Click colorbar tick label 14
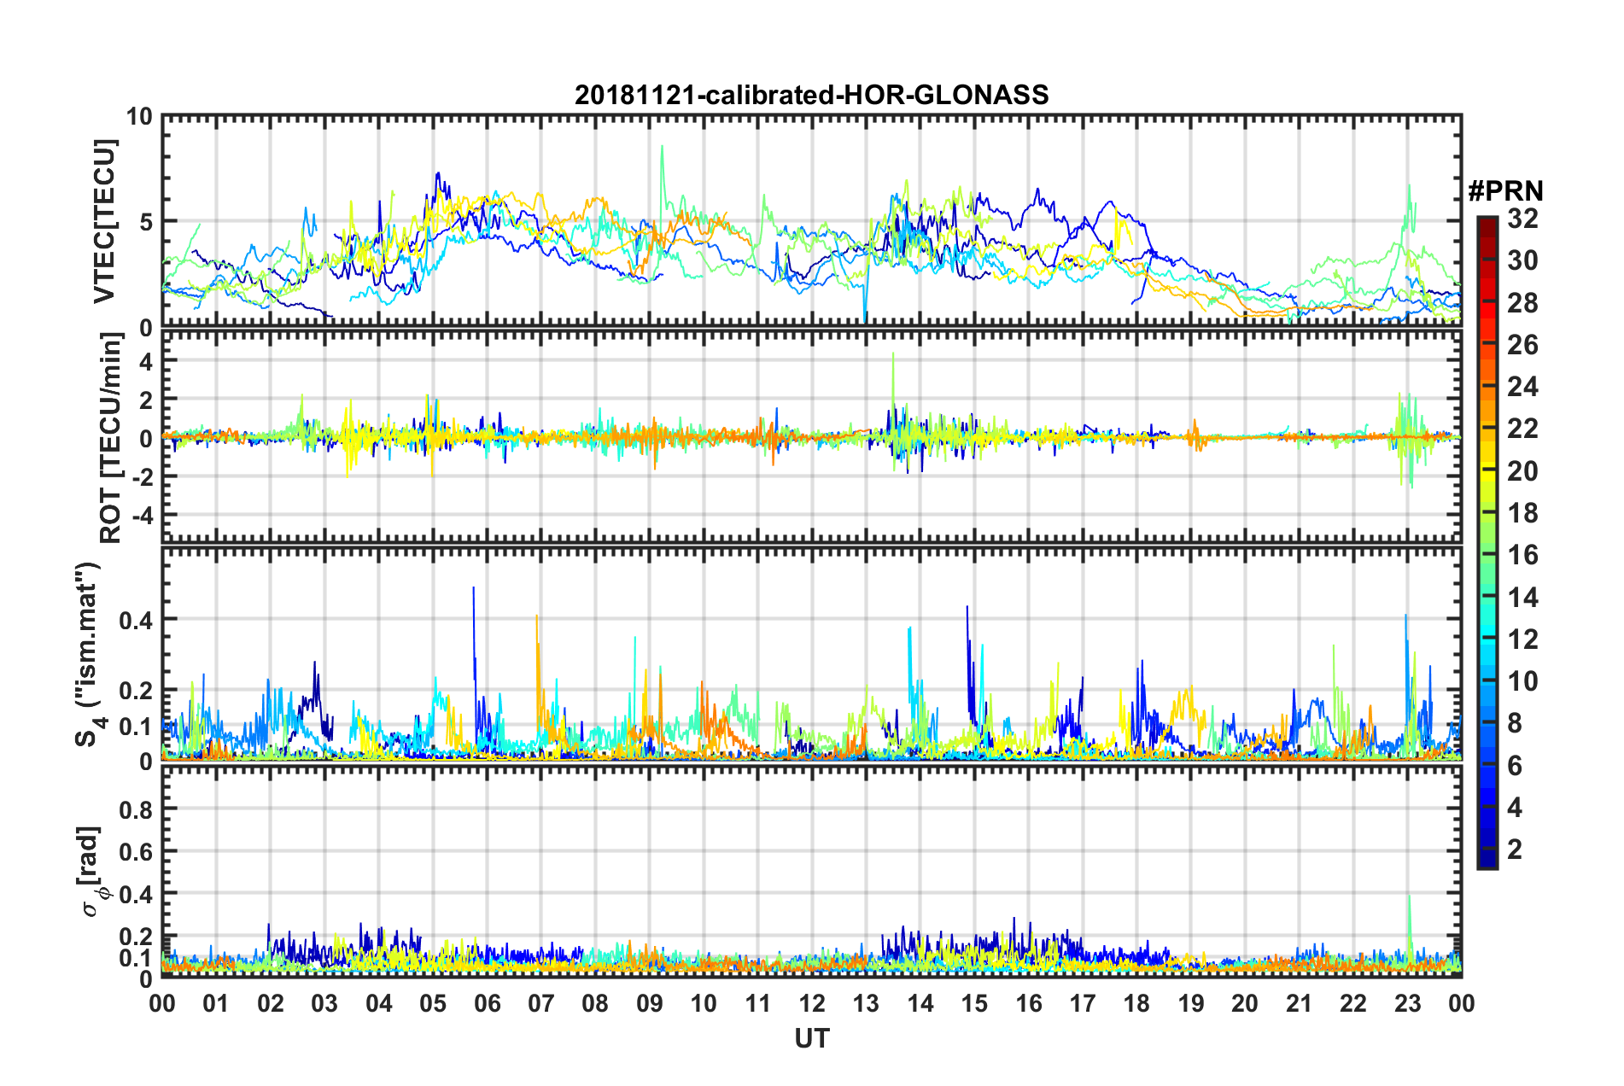 point(1522,597)
